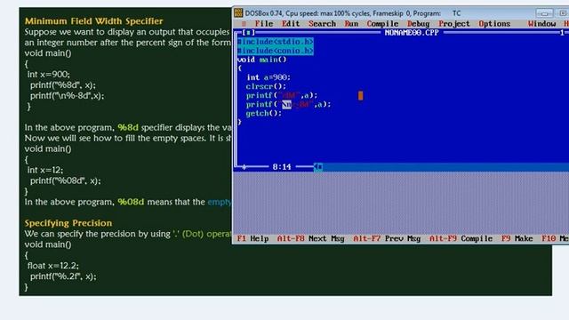Click the #include<conio.h> line
This screenshot has height=320, width=569.
point(276,51)
